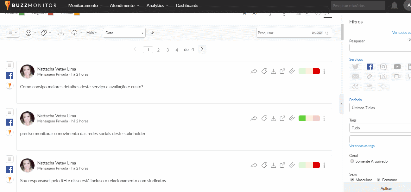The width and height of the screenshot is (411, 192).
Task: Click the download icon in the toolbar
Action: (x=61, y=33)
